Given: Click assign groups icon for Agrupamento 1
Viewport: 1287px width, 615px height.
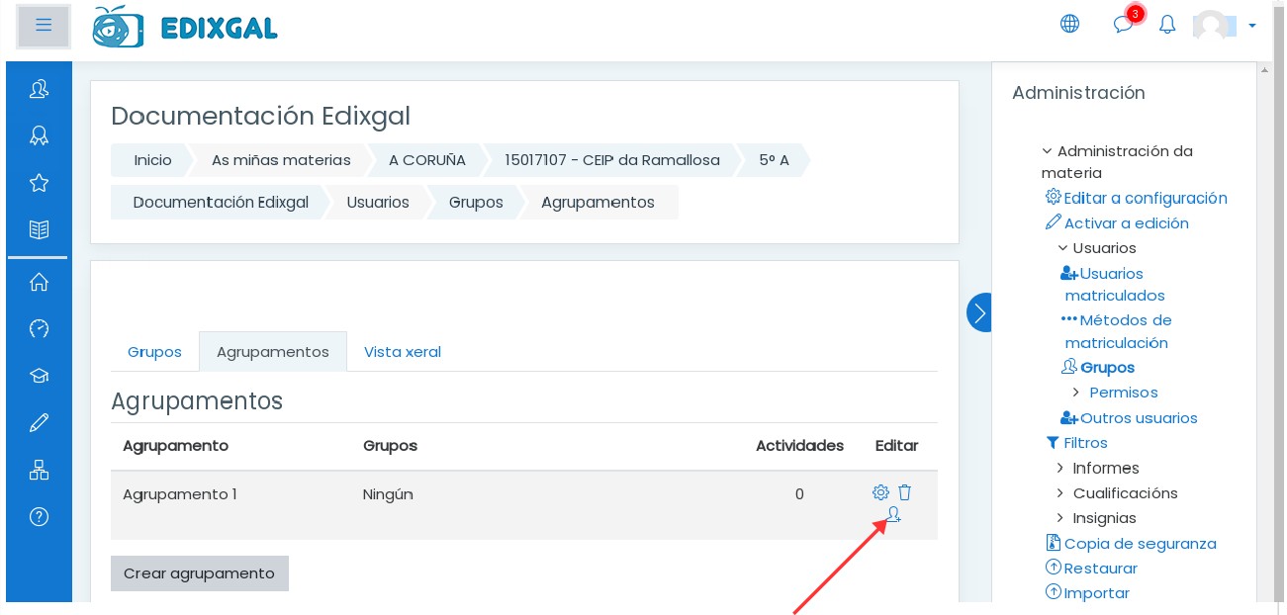Looking at the screenshot, I should [x=893, y=515].
